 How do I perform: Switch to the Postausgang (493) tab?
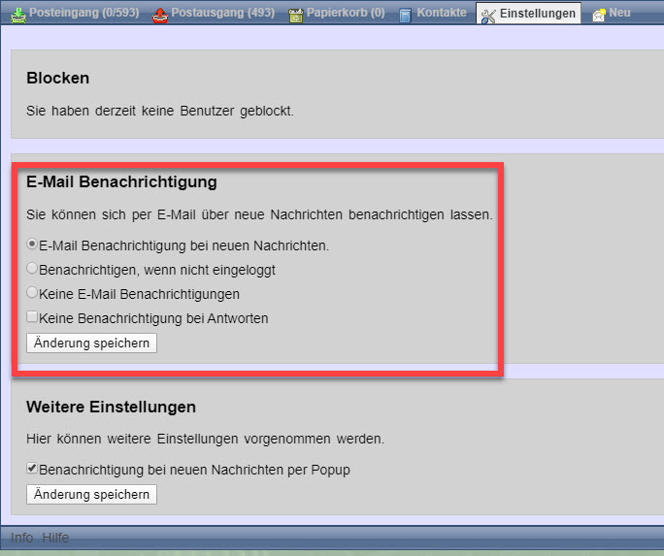click(222, 14)
